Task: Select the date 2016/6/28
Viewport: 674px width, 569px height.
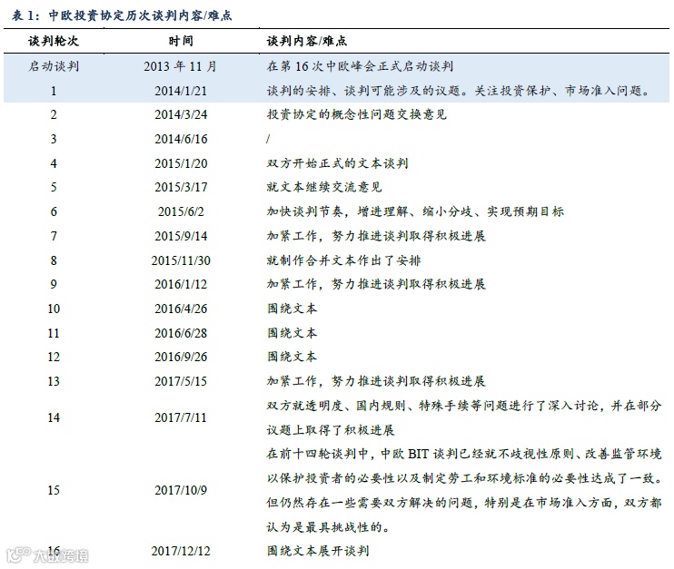Action: (x=181, y=333)
